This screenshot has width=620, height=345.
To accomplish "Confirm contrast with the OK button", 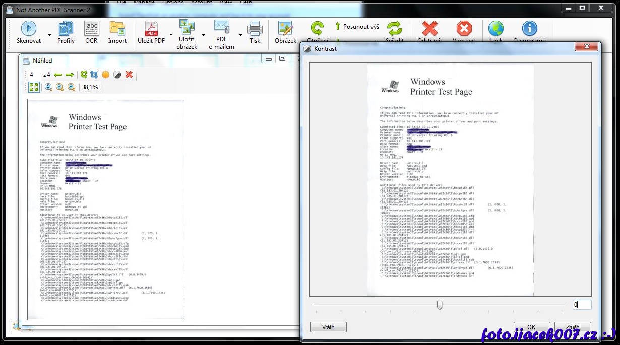I will point(531,327).
